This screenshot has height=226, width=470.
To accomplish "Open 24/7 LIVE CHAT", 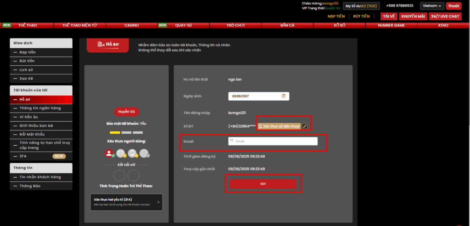I will pos(445,16).
